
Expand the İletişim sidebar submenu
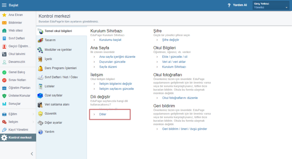click(33, 122)
